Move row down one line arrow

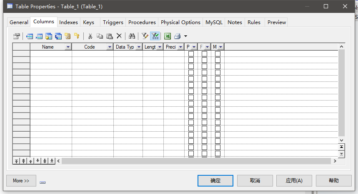[38, 161]
